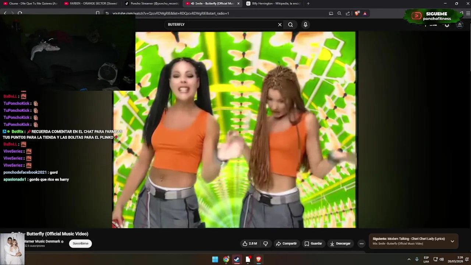This screenshot has height=265, width=471.
Task: Click the BotRix chat username
Action: pos(17,132)
